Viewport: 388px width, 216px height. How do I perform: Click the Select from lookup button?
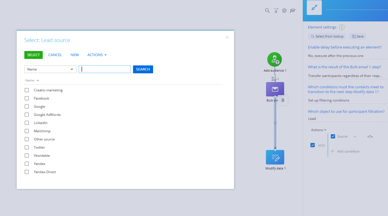[327, 36]
